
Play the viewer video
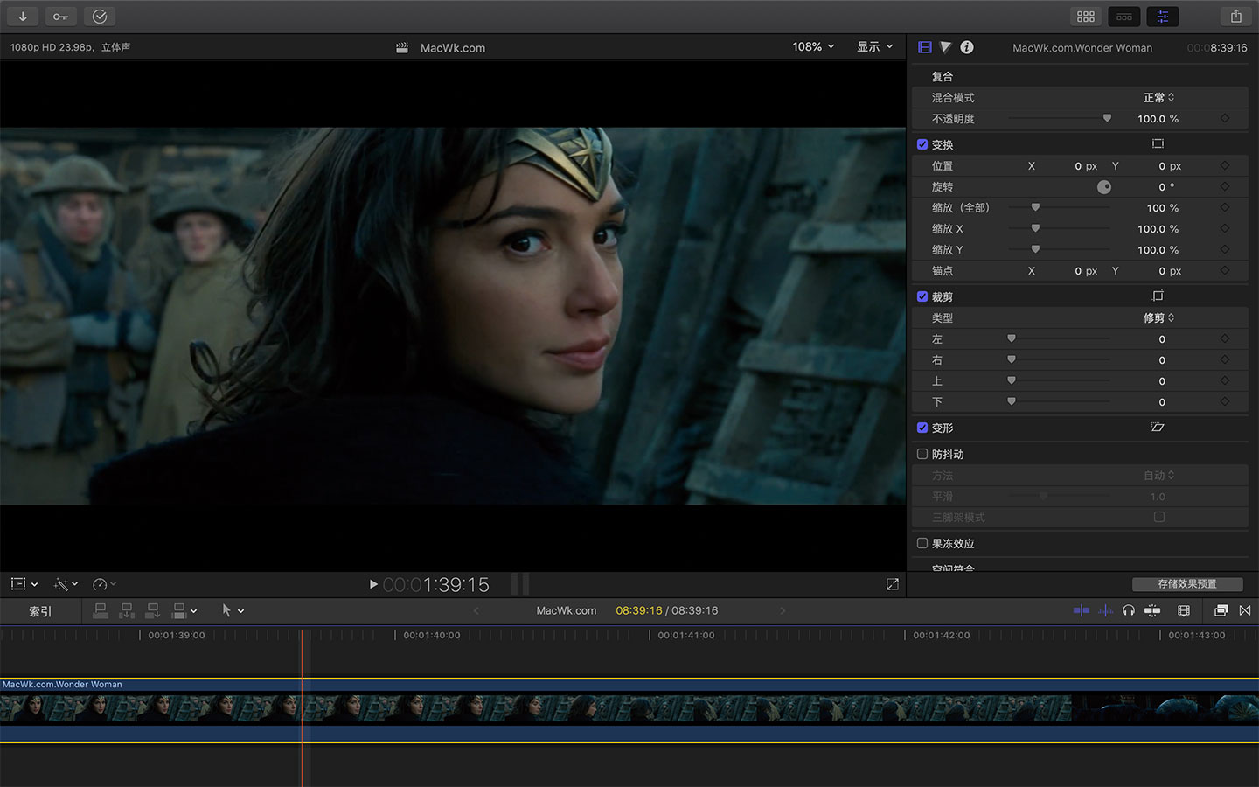click(373, 584)
